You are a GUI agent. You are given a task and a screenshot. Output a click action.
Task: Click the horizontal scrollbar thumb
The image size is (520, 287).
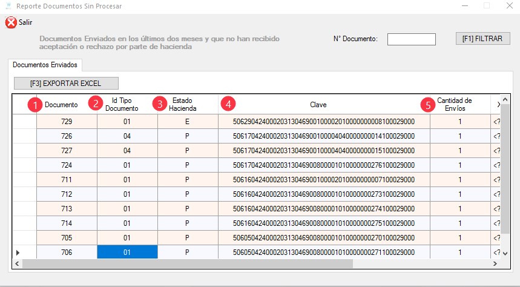[x=188, y=264]
